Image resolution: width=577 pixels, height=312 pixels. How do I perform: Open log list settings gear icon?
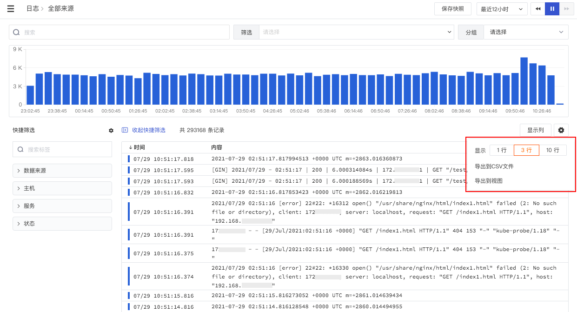pyautogui.click(x=561, y=130)
